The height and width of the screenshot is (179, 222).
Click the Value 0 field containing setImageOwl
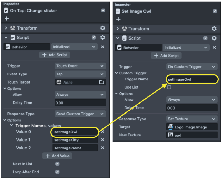[75, 132]
